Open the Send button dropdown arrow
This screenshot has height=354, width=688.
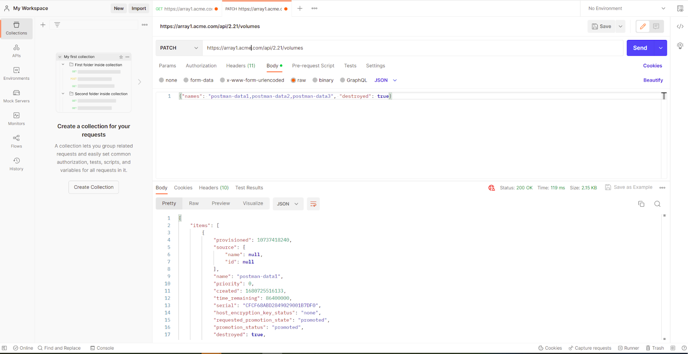pyautogui.click(x=660, y=48)
